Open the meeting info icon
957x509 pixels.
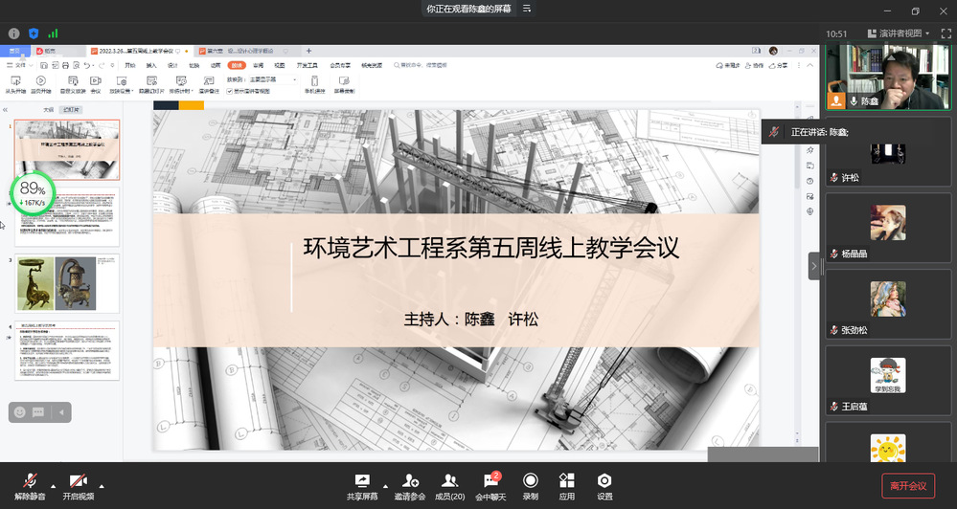click(14, 33)
